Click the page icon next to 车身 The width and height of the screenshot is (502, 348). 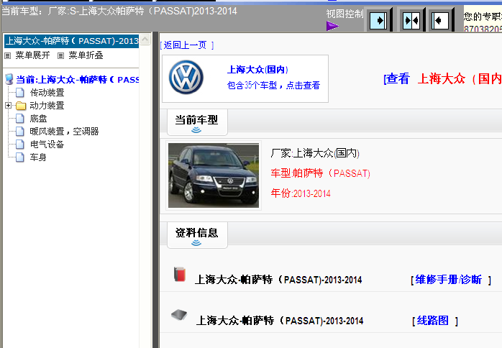[x=20, y=157]
